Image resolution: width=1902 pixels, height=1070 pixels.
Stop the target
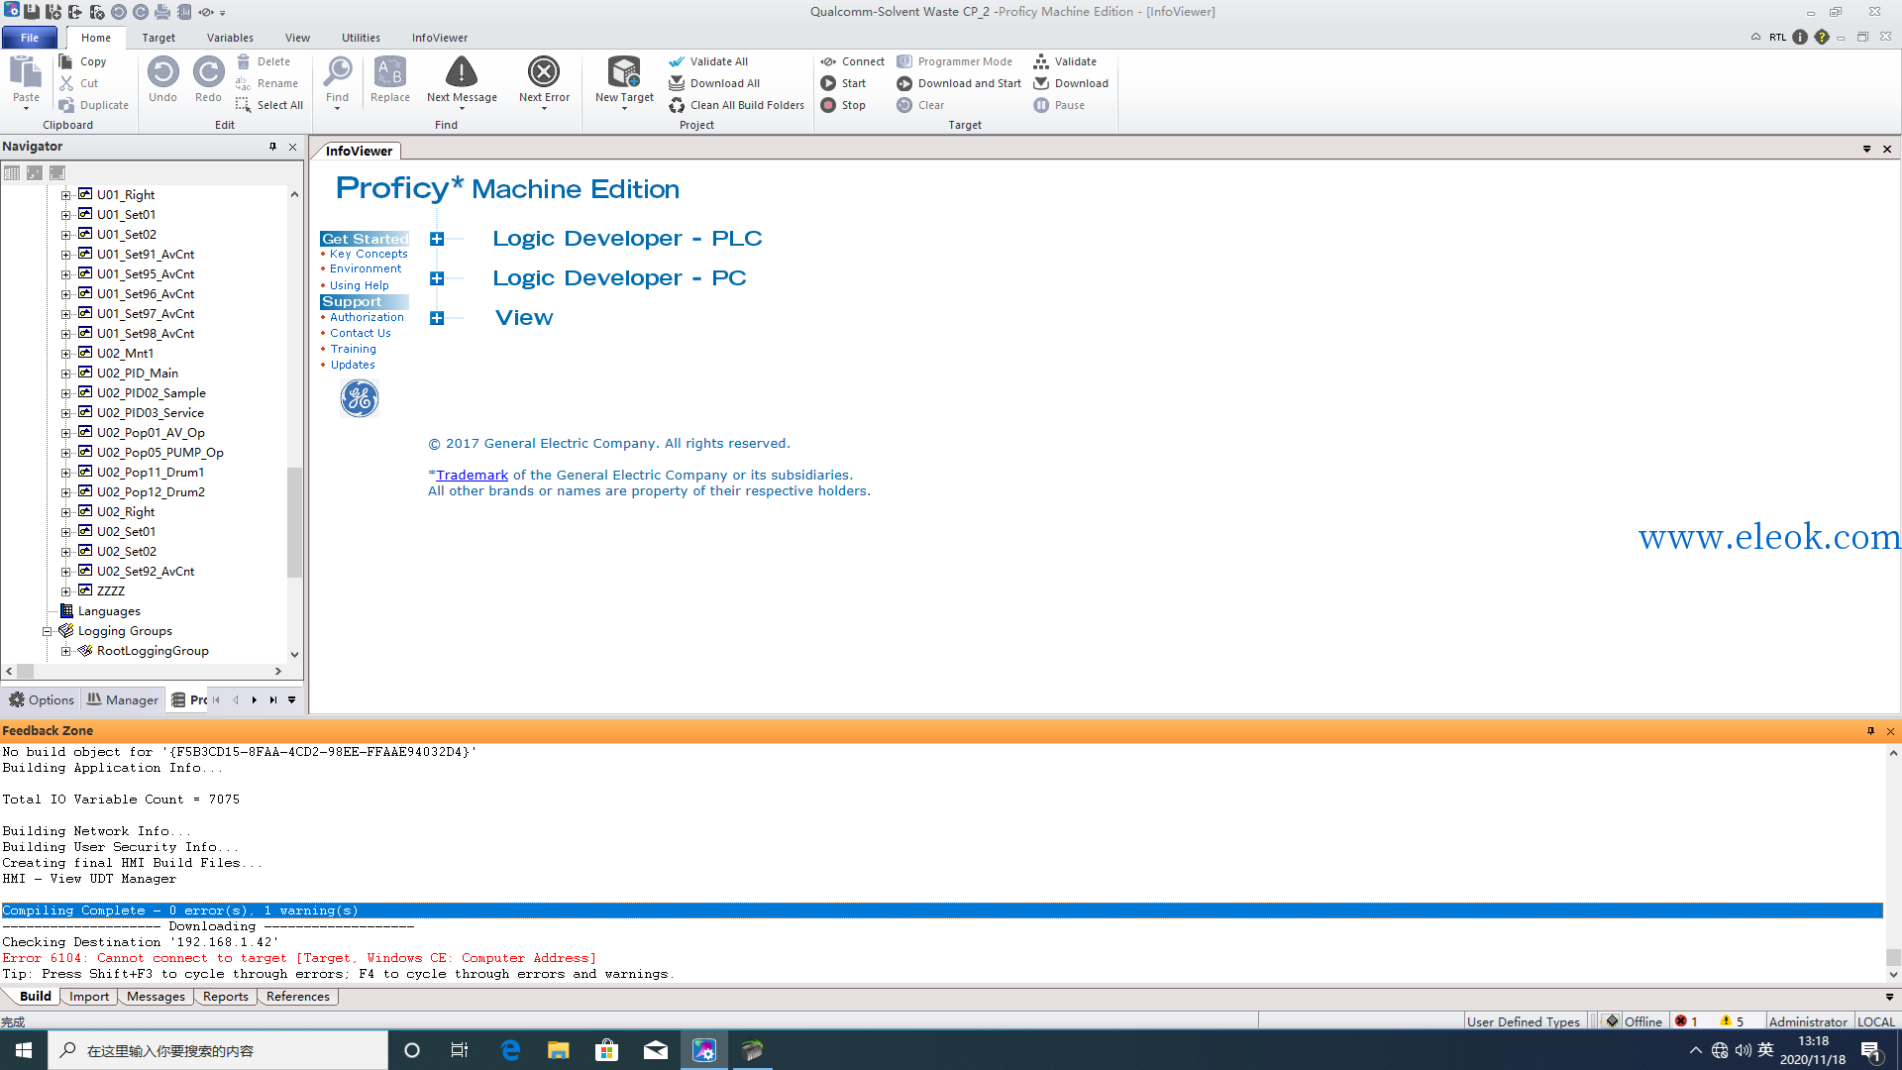pyautogui.click(x=843, y=105)
